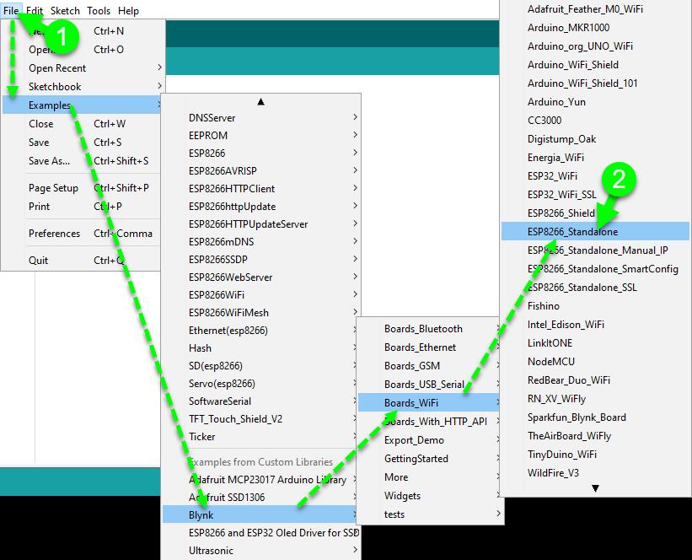692x560 pixels.
Task: Click the down arrow below WildFire_V3
Action: coord(595,488)
